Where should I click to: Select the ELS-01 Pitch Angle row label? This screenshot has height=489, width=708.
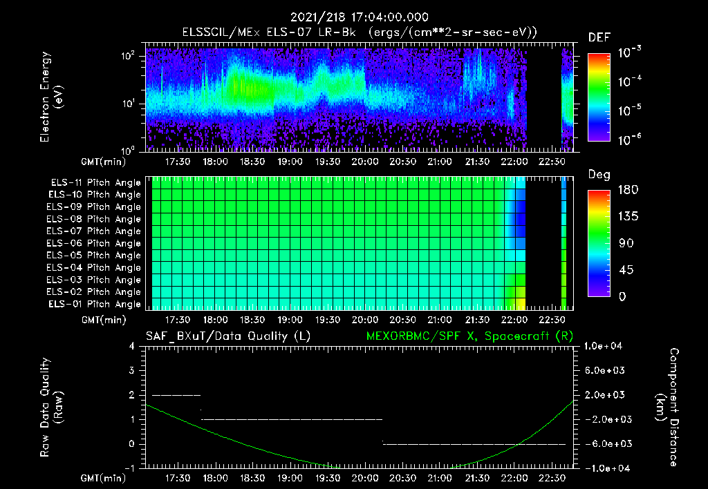pyautogui.click(x=94, y=304)
